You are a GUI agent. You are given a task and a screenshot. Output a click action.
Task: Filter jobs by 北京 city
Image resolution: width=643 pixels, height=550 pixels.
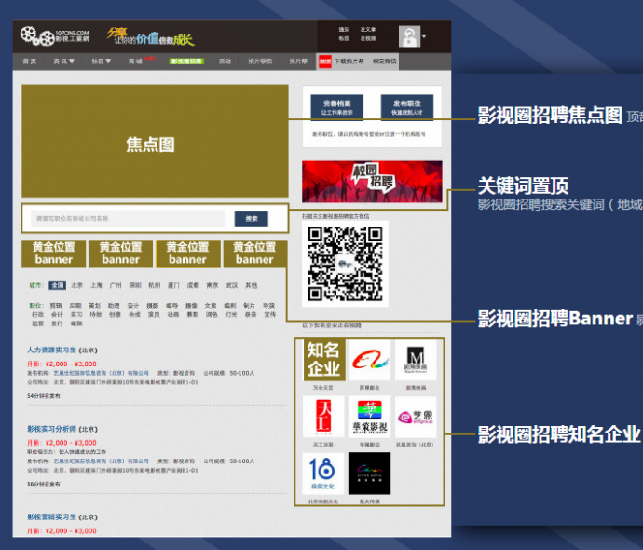pyautogui.click(x=76, y=285)
